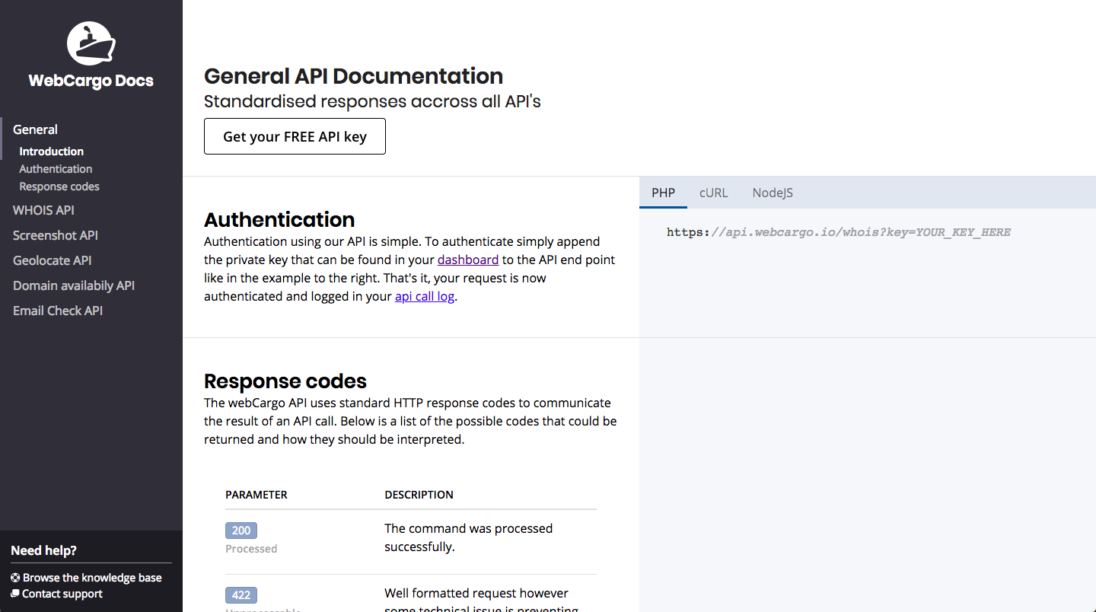
Task: Open Browse the knowledge base link
Action: pos(92,578)
